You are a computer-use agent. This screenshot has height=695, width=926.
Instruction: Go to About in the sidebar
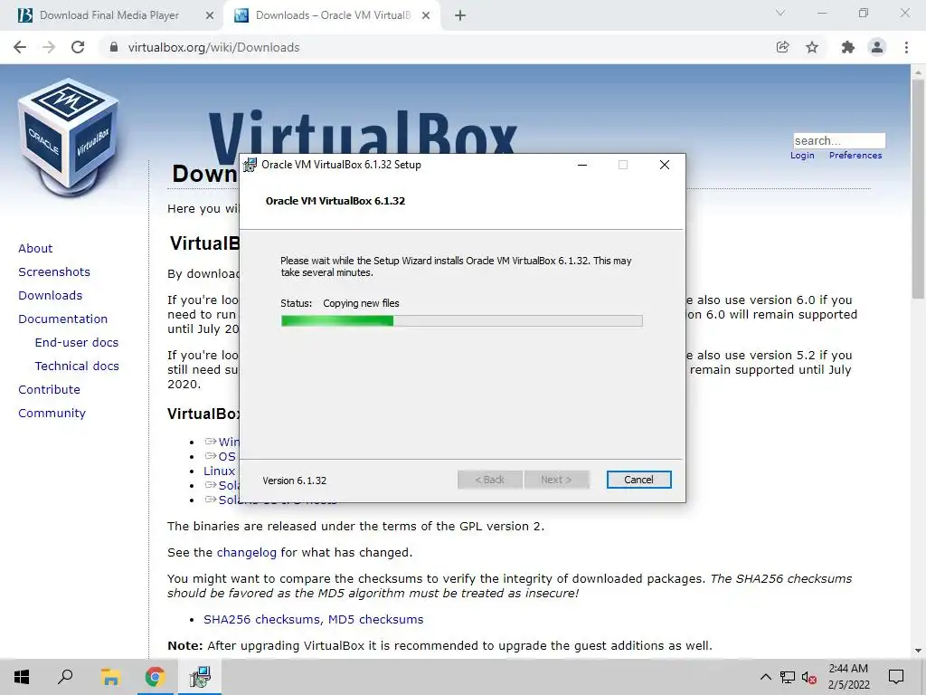point(35,248)
